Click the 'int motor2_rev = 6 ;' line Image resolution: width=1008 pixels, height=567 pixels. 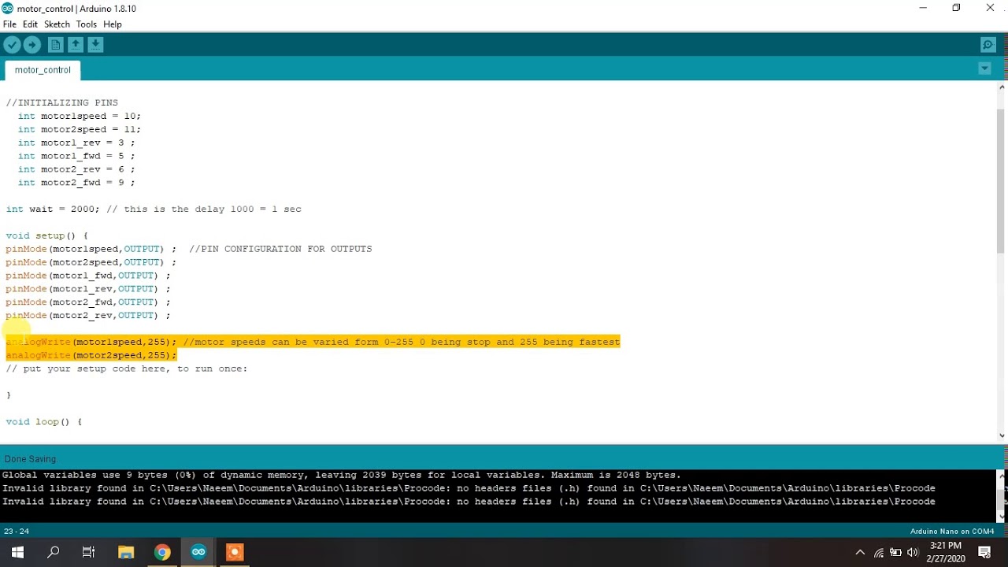tap(76, 169)
